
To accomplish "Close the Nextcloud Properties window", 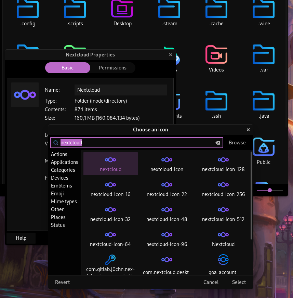I will click(171, 55).
